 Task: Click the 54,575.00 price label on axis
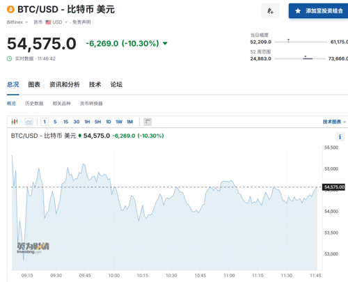334,187
